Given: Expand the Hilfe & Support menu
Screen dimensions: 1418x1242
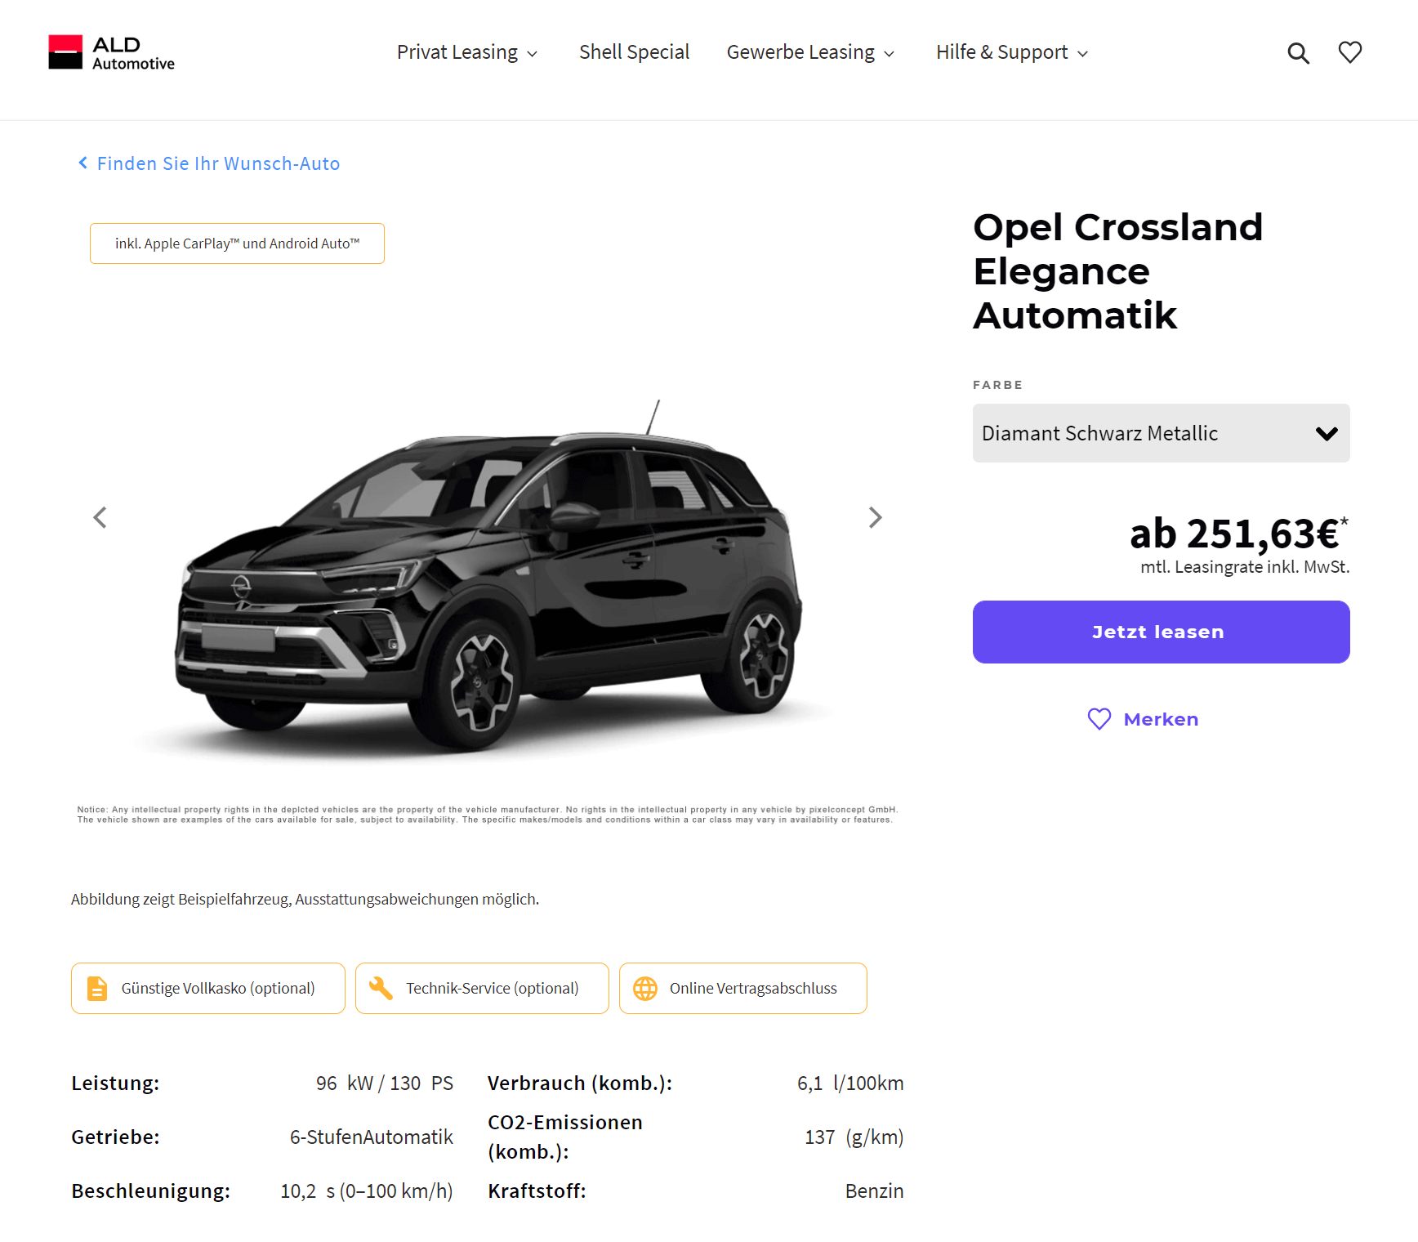Looking at the screenshot, I should tap(1012, 52).
